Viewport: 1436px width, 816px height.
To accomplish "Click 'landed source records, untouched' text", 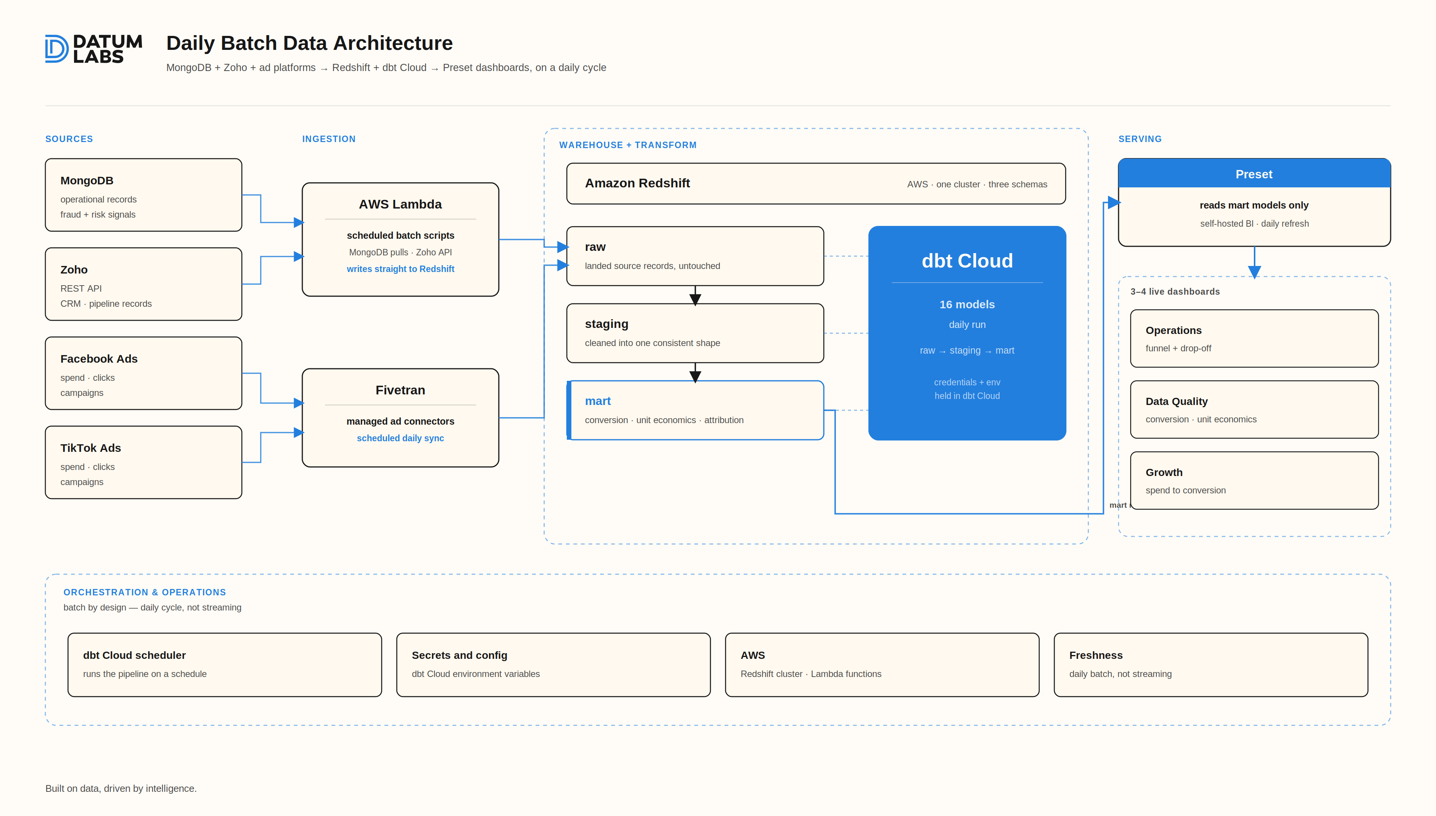I will tap(652, 266).
